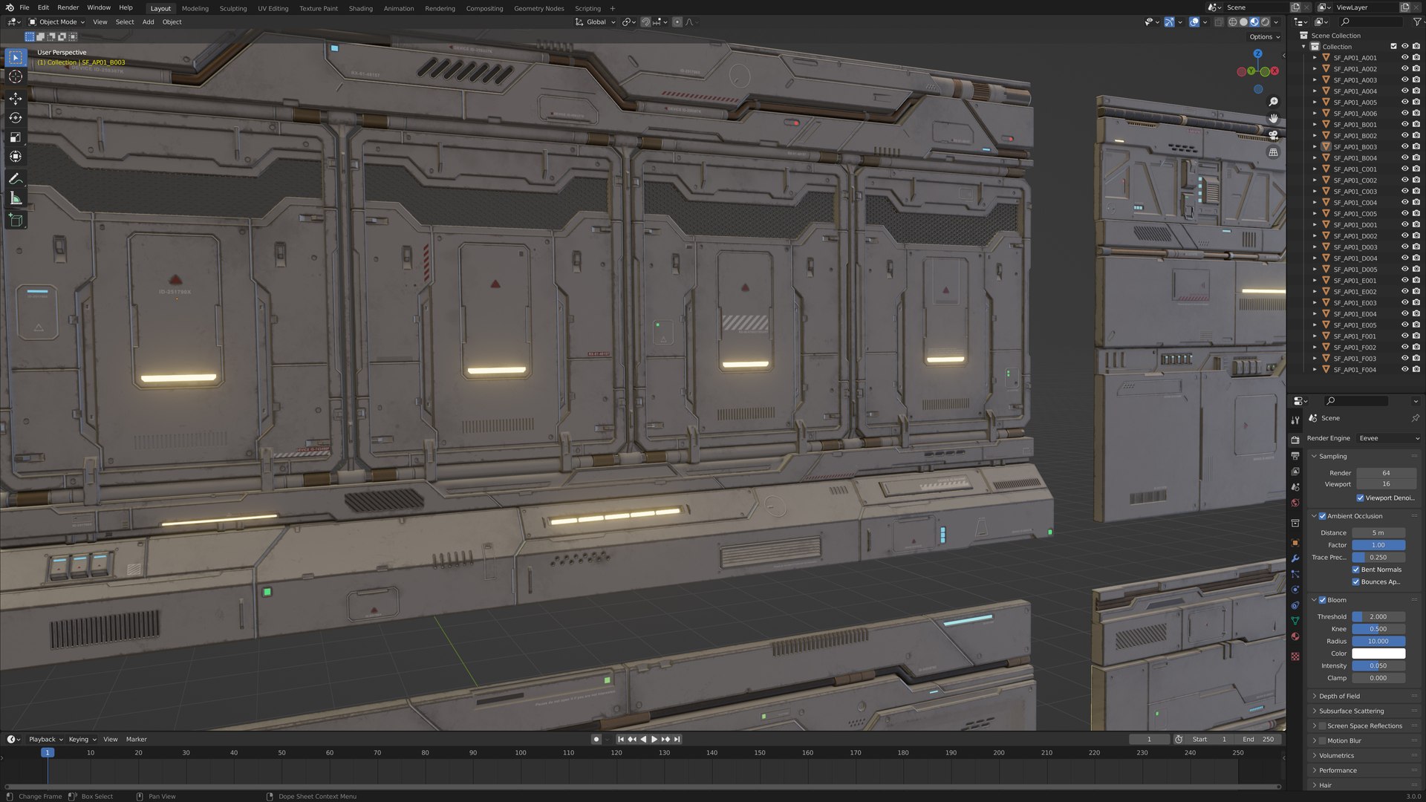Click the viewport Options button
This screenshot has height=802, width=1426.
[1264, 36]
